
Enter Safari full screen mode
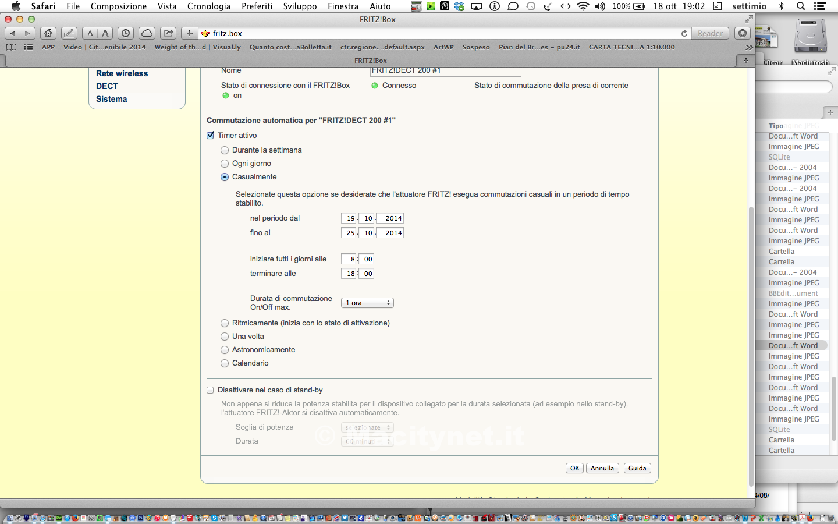pos(748,19)
